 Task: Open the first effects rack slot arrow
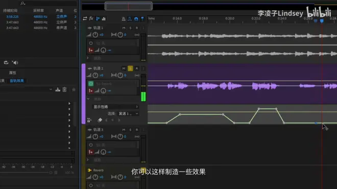[x=69, y=103]
